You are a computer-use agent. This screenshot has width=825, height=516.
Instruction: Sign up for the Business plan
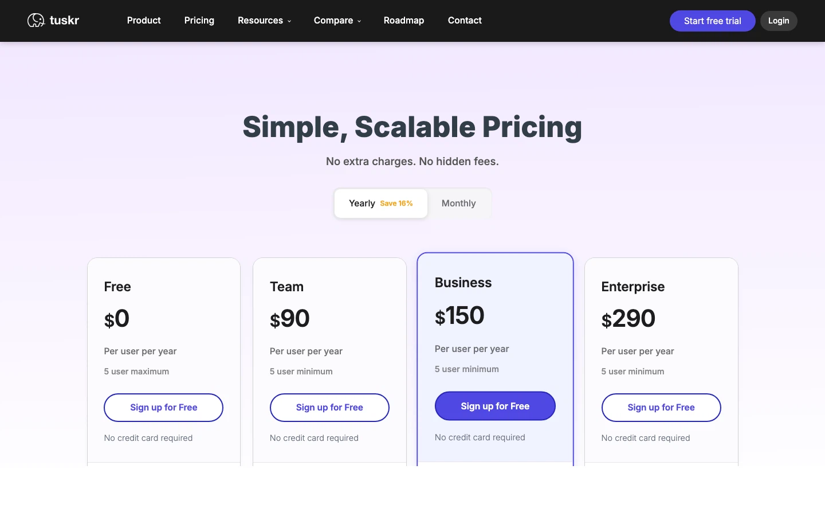tap(495, 406)
